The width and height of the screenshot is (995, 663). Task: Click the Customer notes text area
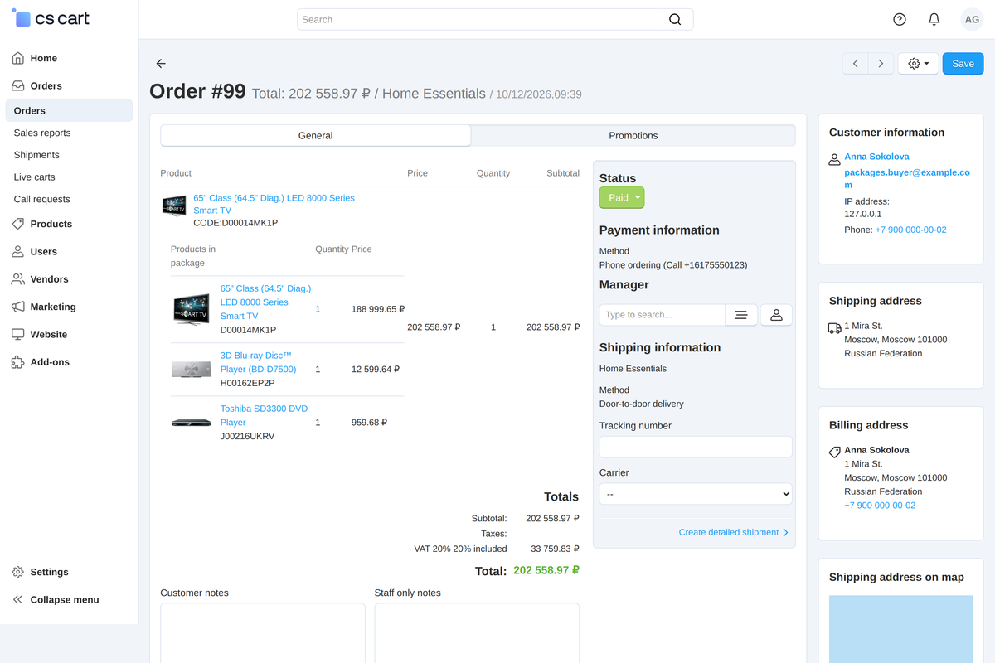click(263, 632)
